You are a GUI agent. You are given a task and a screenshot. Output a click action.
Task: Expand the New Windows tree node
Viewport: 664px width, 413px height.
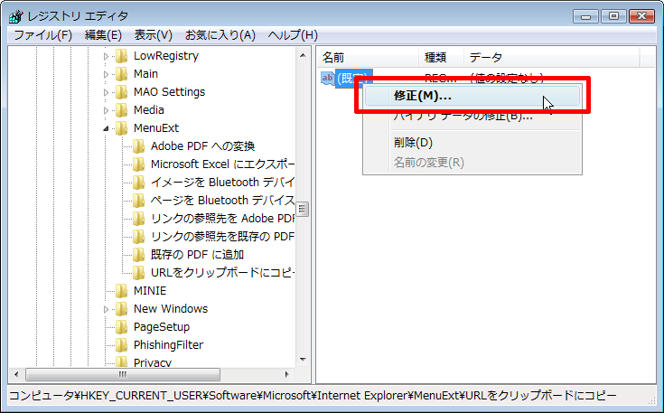pyautogui.click(x=106, y=309)
